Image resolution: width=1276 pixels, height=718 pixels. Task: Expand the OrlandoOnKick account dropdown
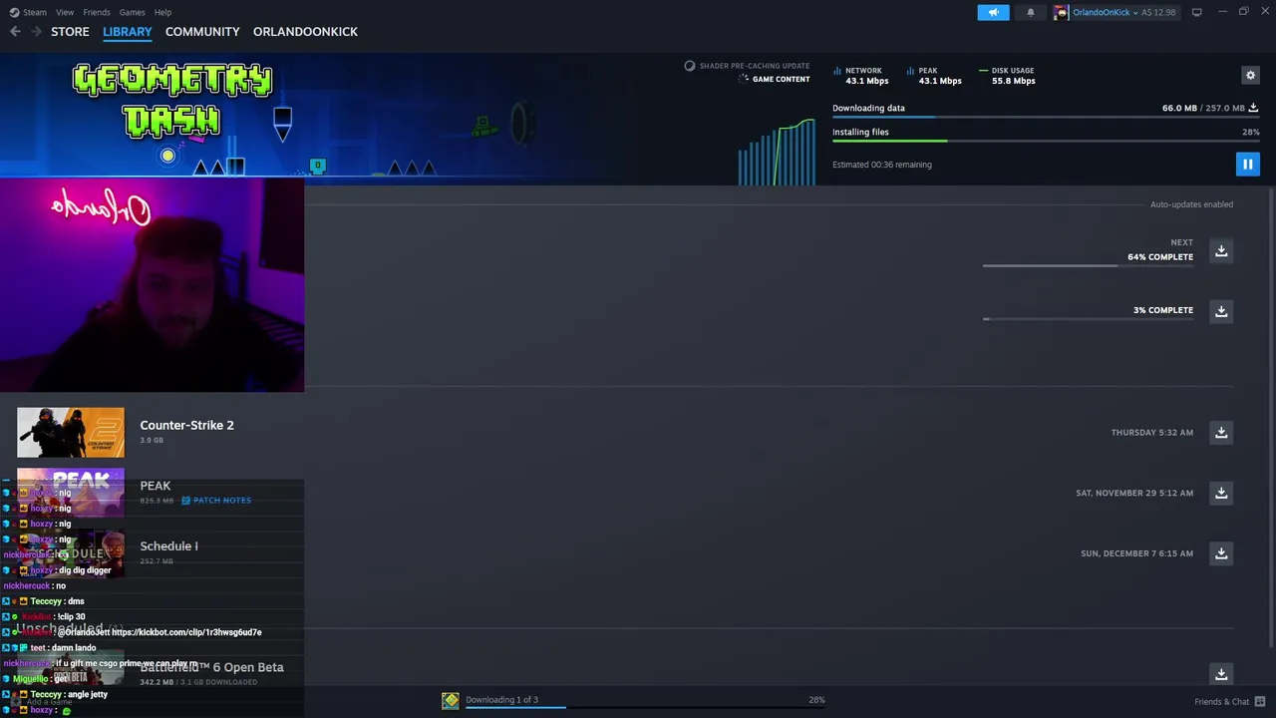click(x=1135, y=13)
